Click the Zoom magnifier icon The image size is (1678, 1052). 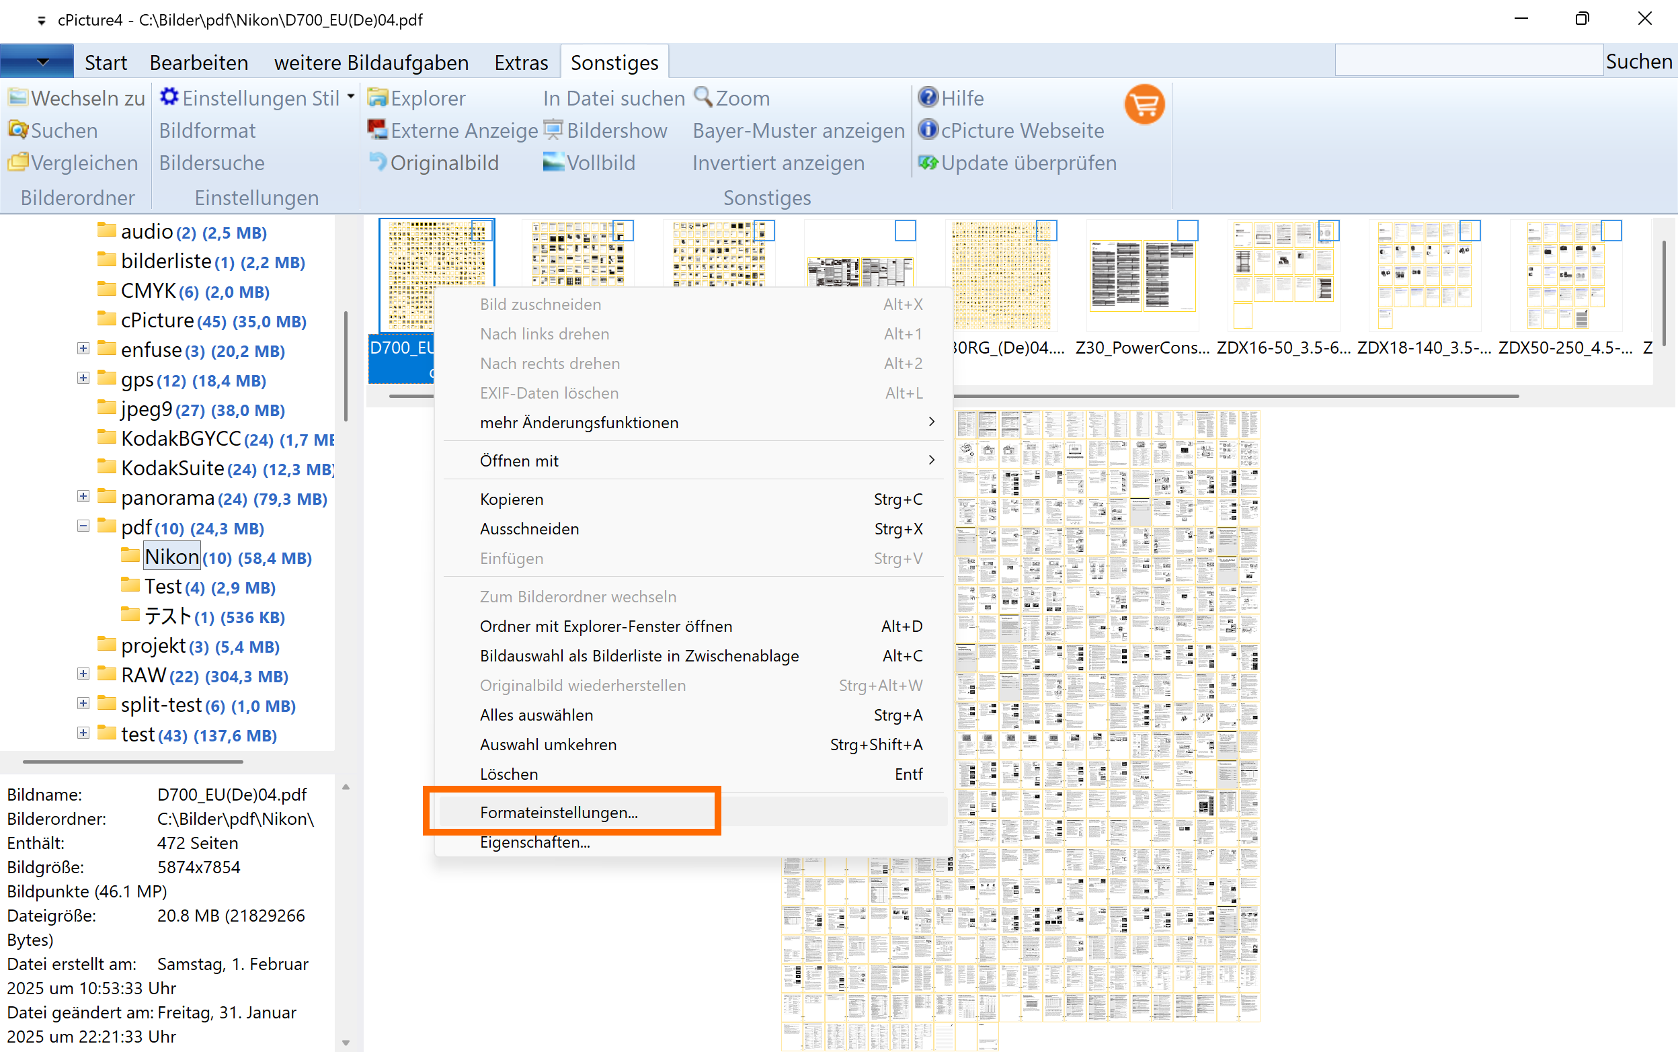coord(703,97)
